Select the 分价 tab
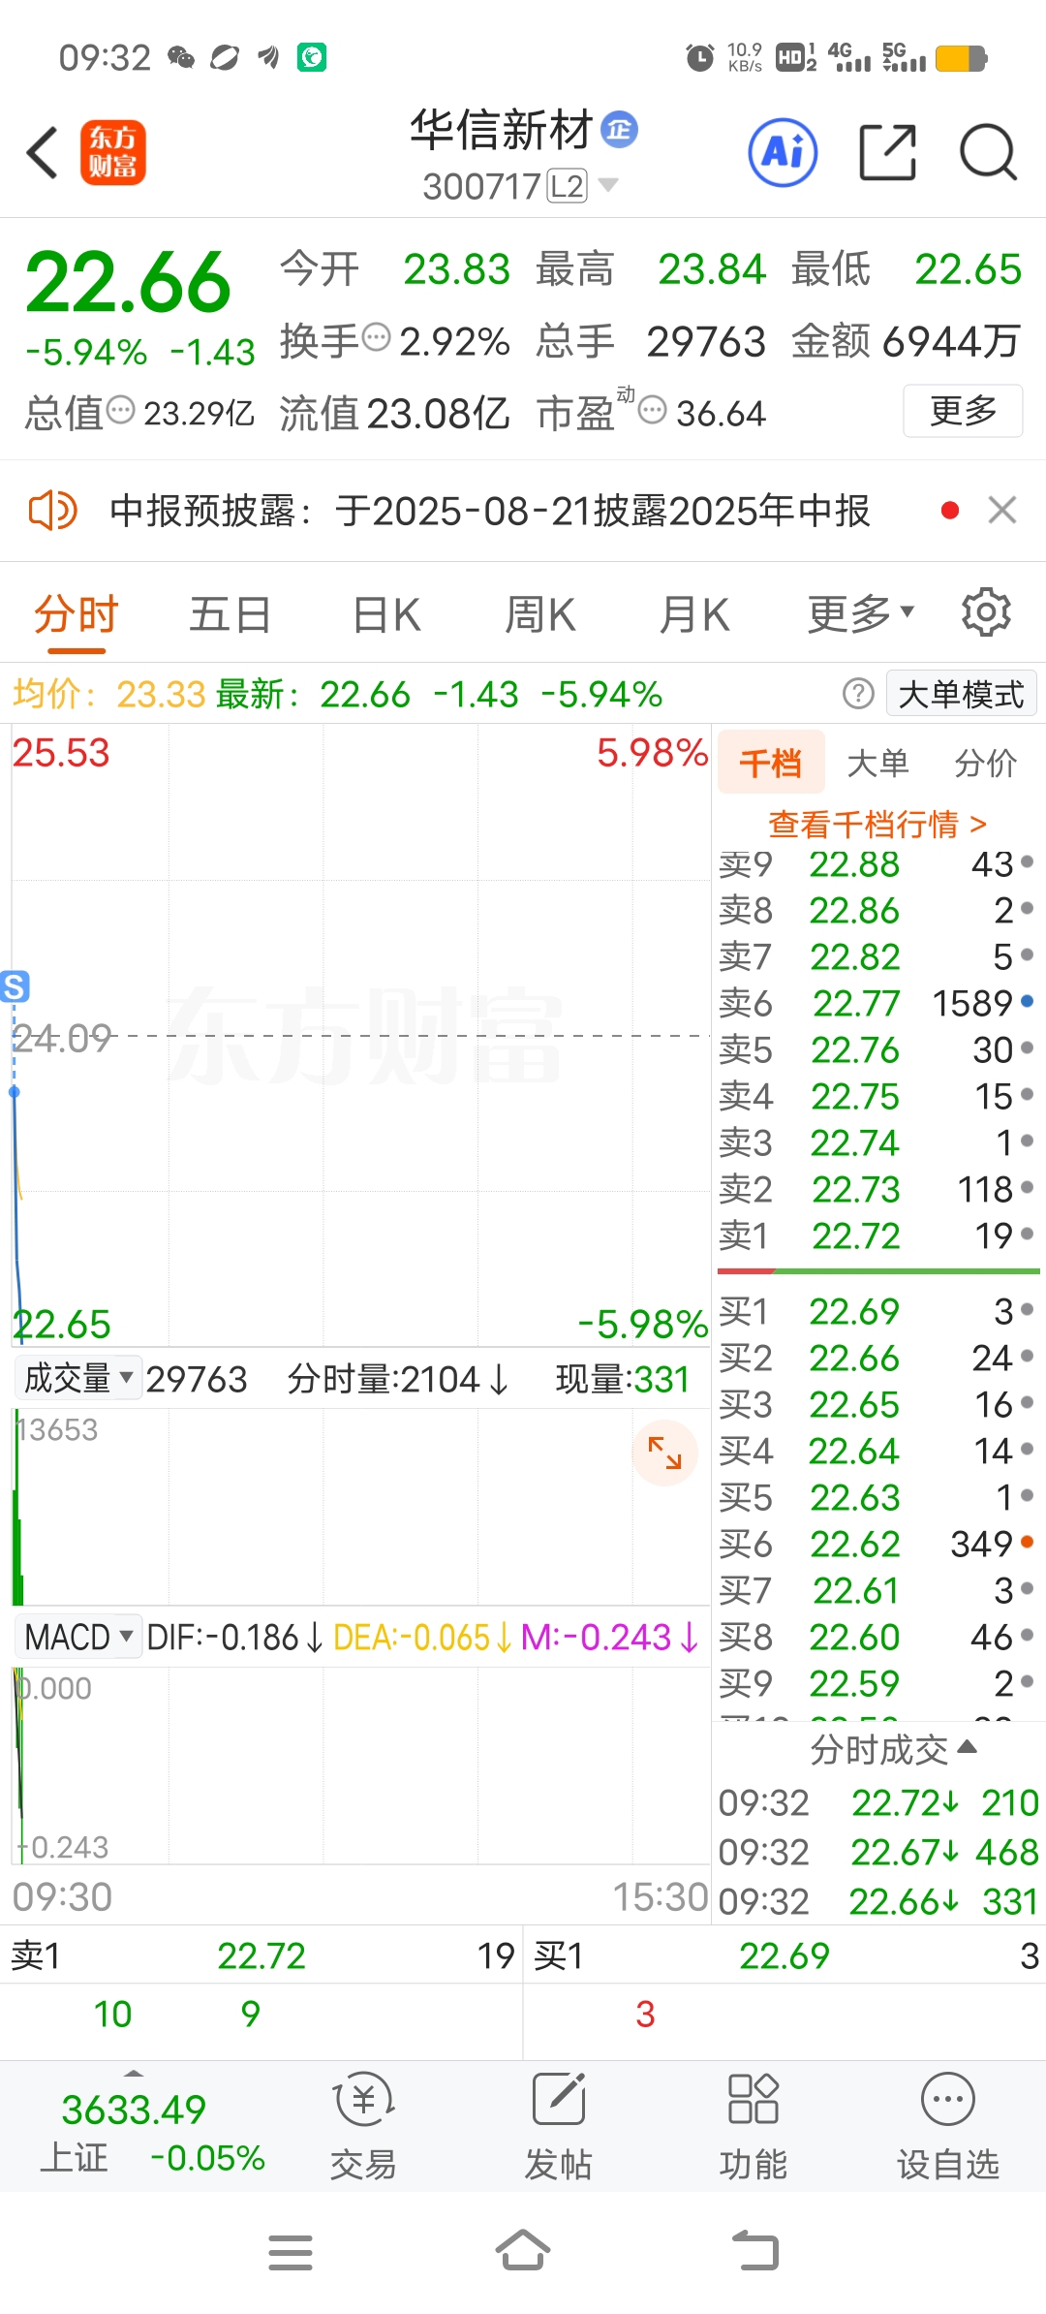The image size is (1046, 2314). click(x=985, y=763)
